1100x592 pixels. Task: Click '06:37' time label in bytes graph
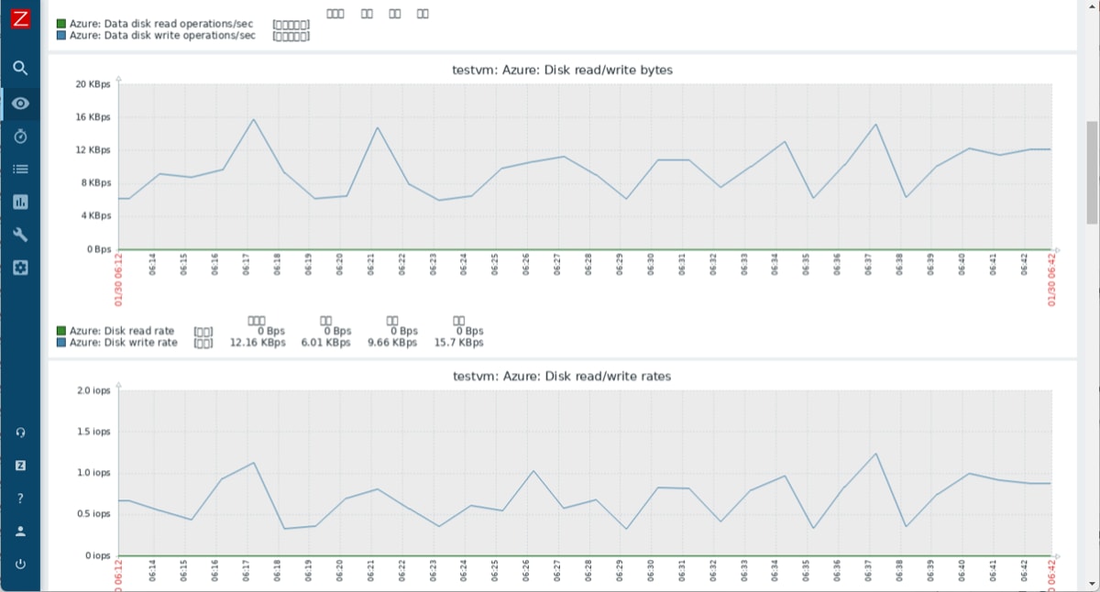point(868,266)
